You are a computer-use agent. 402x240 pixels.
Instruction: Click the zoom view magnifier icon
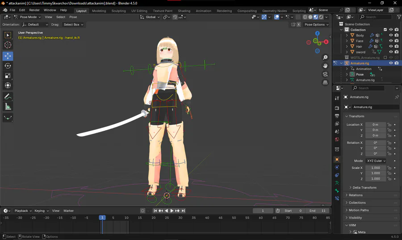pos(325,58)
